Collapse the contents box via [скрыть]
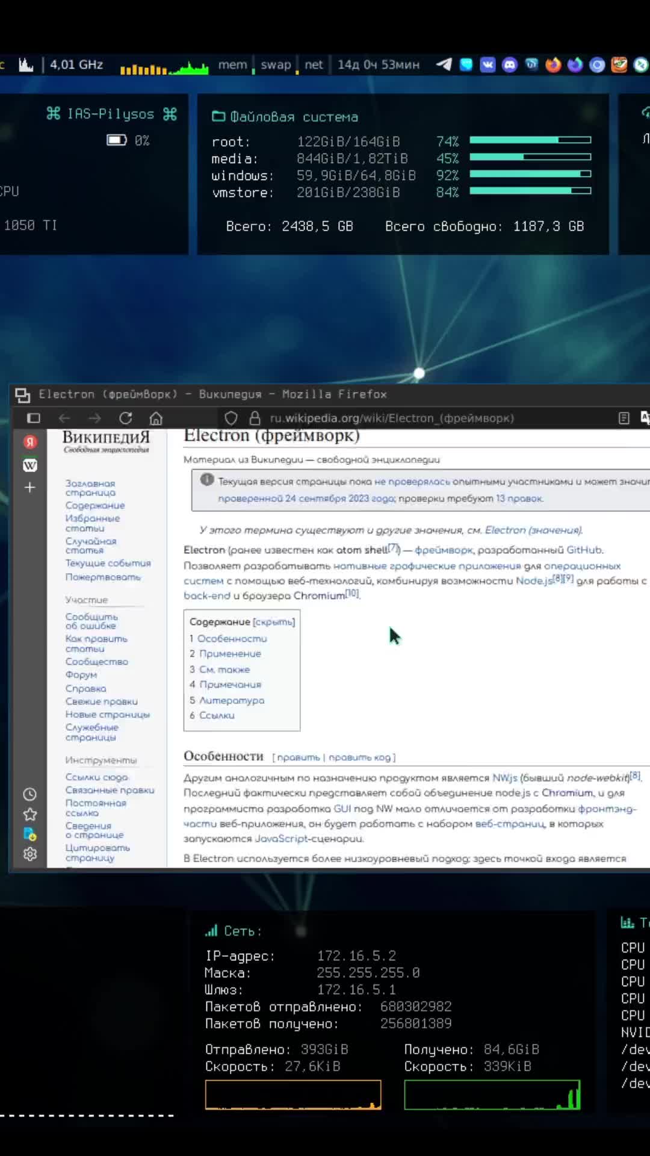 tap(274, 622)
